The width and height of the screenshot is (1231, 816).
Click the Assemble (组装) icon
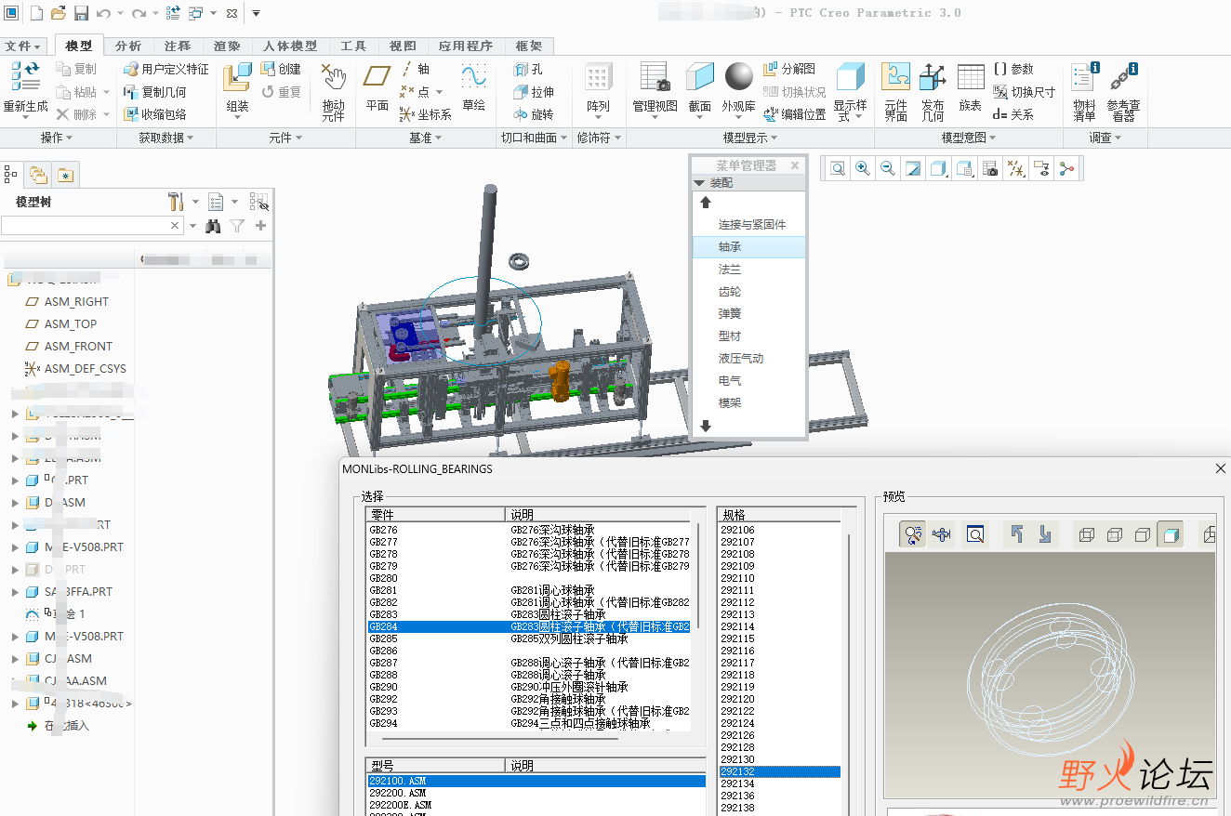point(238,78)
